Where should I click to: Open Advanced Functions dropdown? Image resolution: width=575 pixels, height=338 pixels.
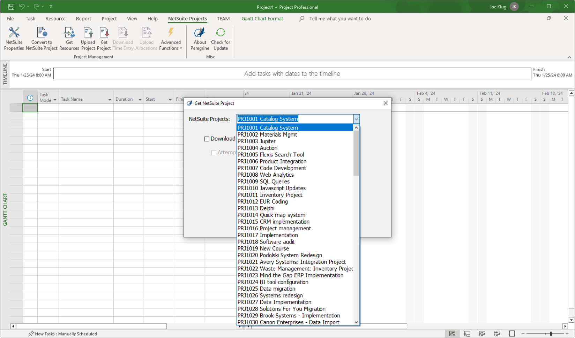click(171, 39)
